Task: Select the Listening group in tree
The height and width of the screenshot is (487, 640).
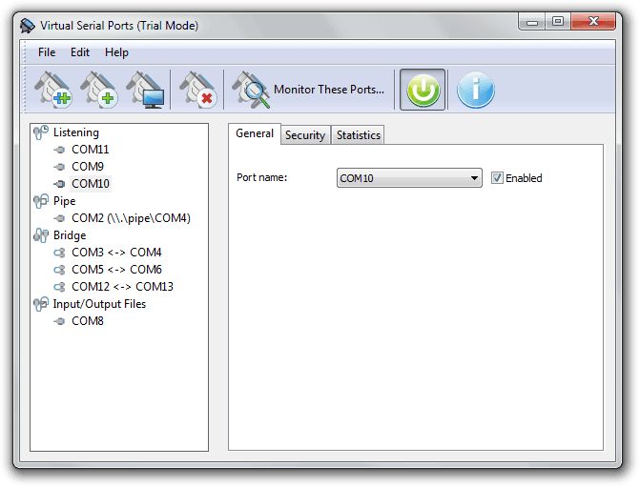Action: coord(75,132)
